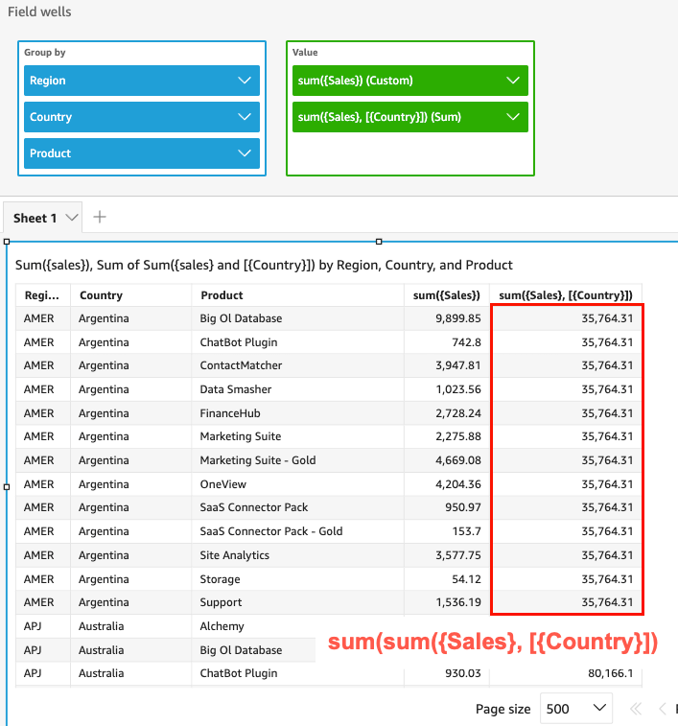678x726 pixels.
Task: Expand sum({Sales}) (Custom) value chevron
Action: click(x=513, y=81)
